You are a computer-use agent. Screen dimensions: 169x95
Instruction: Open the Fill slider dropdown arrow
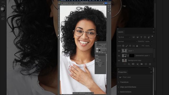click(x=152, y=46)
